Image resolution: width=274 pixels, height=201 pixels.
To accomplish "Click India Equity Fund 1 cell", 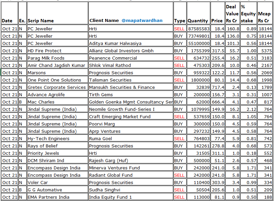I will tap(131, 197).
